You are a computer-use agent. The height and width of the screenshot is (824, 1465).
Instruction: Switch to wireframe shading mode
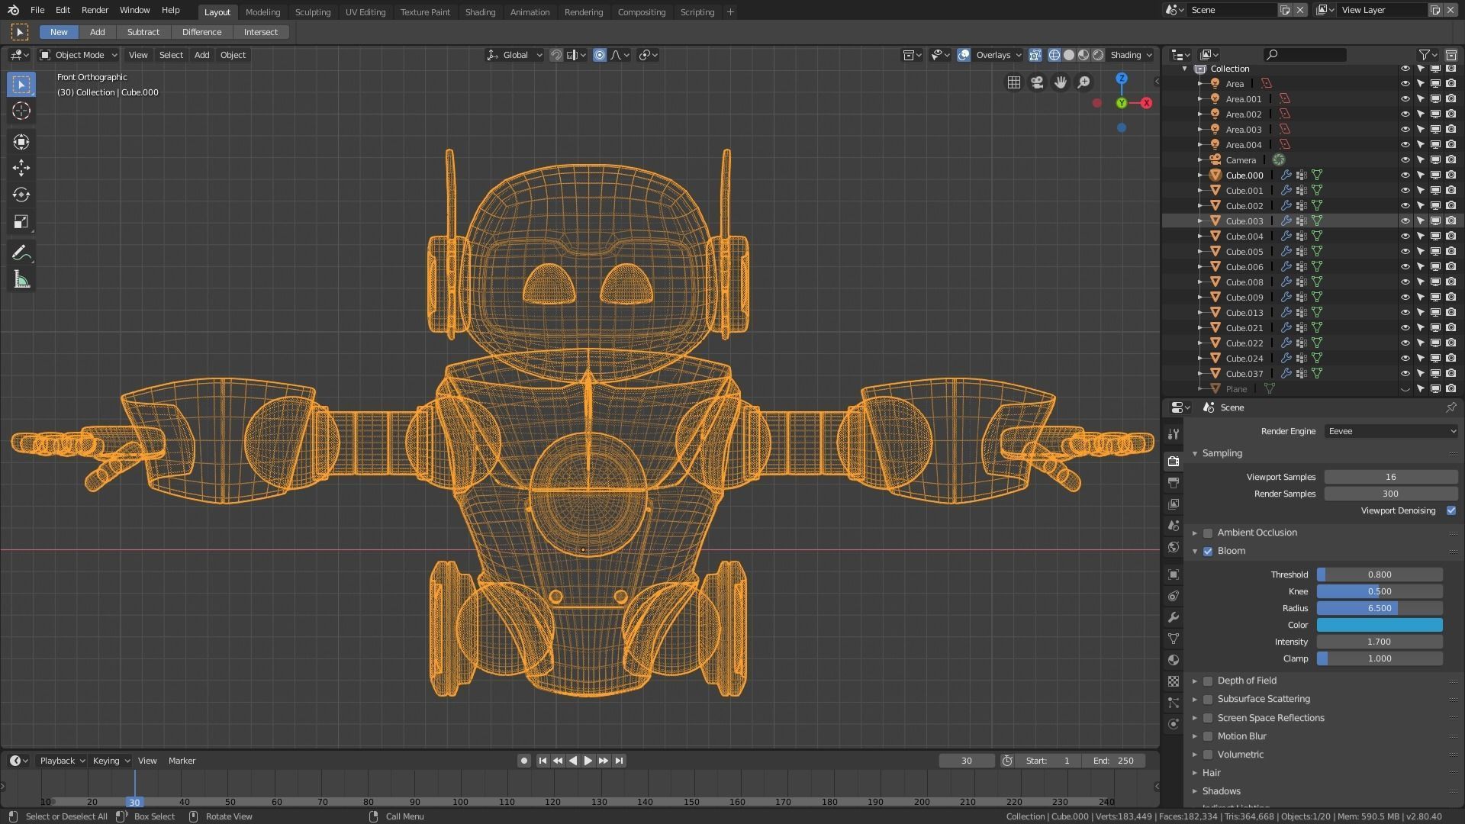1054,55
